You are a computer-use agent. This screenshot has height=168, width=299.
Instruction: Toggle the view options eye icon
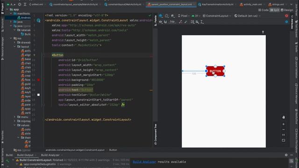click(161, 22)
